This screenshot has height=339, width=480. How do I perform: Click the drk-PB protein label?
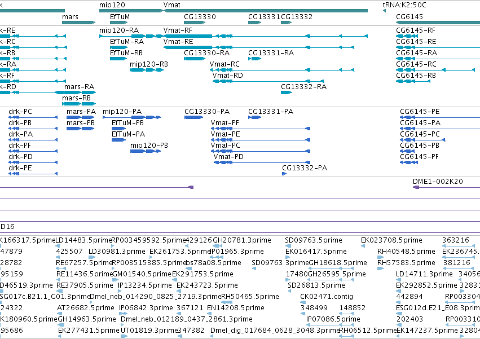point(20,123)
